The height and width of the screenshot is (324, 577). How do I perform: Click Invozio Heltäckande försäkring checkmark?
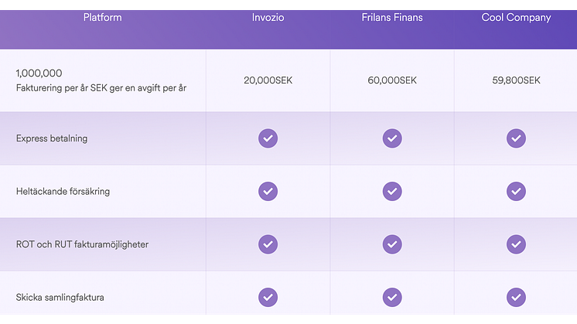pyautogui.click(x=268, y=191)
